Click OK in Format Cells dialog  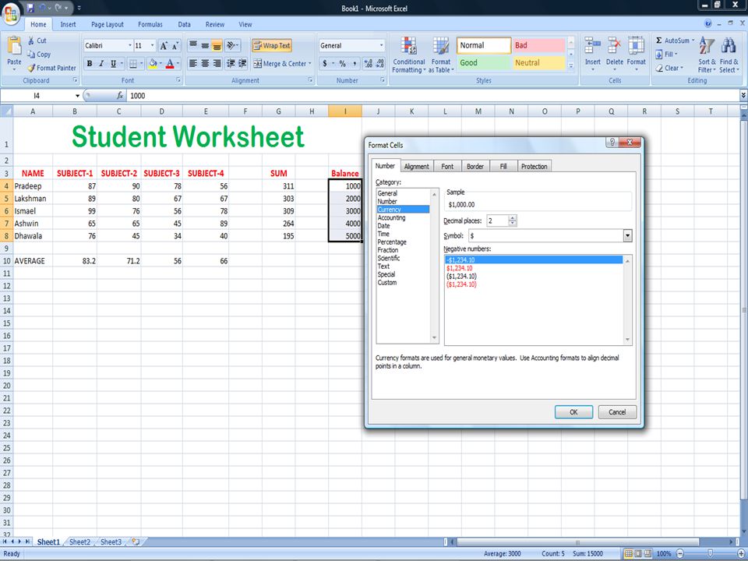(574, 412)
